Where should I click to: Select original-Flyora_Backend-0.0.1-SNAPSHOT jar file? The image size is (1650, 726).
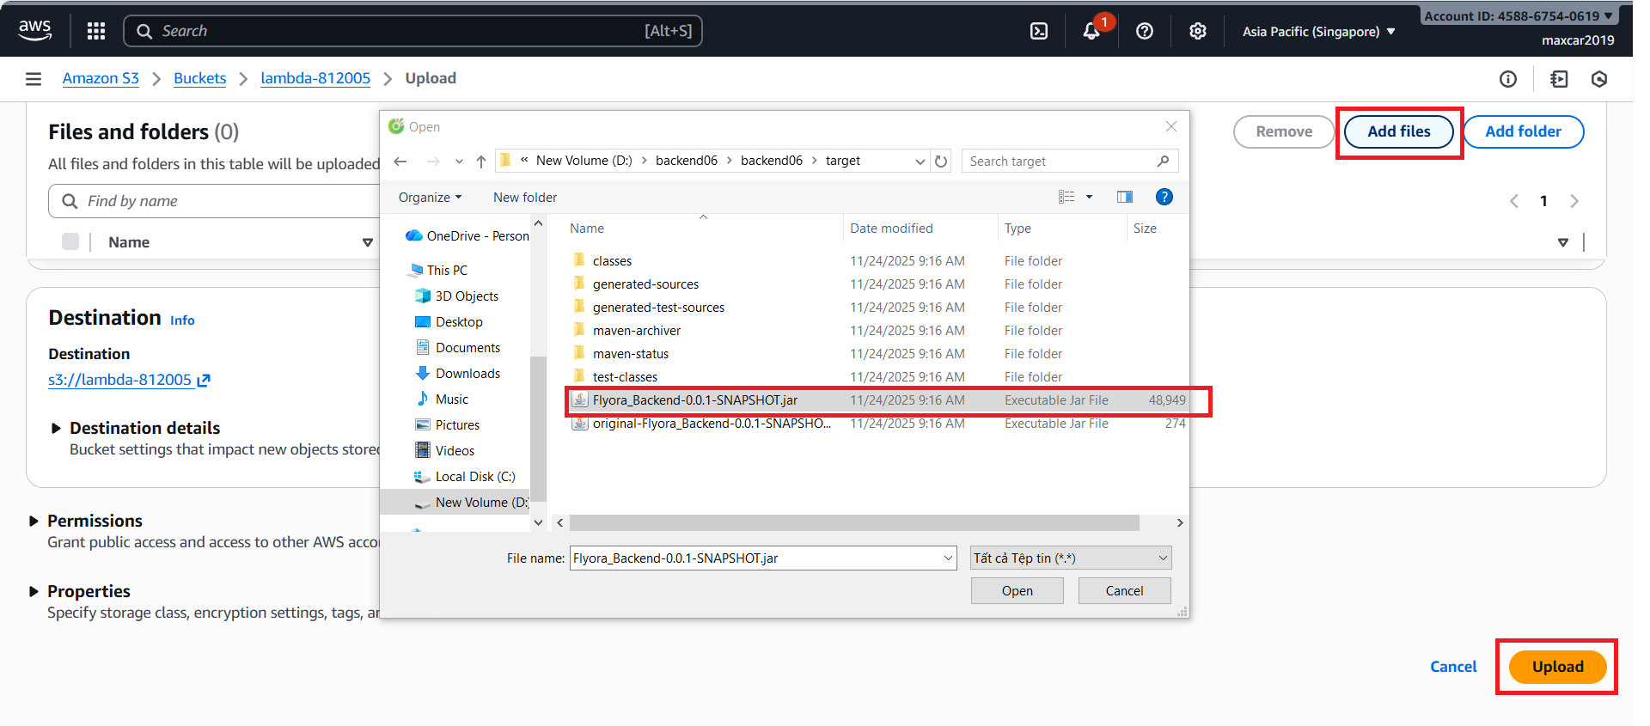click(711, 424)
